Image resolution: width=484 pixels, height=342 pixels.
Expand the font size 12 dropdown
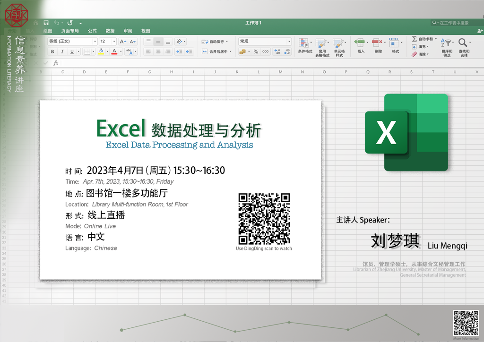[114, 42]
